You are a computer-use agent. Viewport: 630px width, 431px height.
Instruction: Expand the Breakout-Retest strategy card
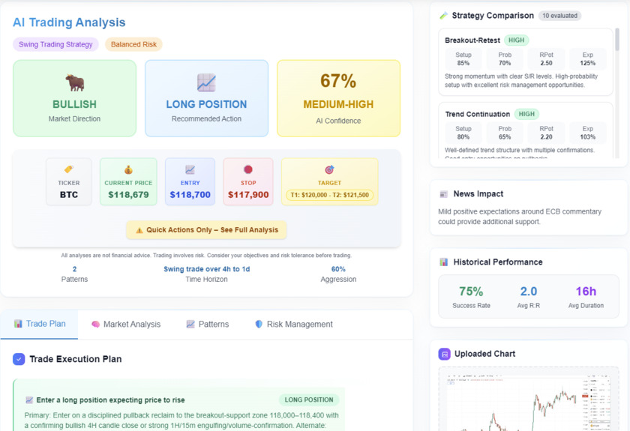tap(525, 61)
